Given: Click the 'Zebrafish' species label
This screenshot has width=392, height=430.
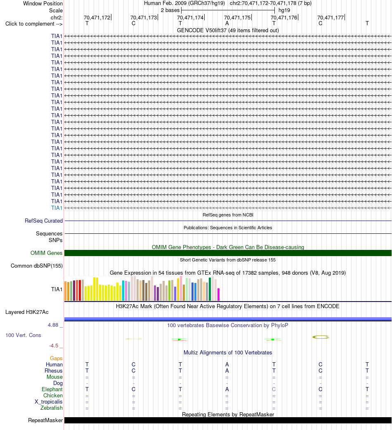Looking at the screenshot, I should pos(52,408).
